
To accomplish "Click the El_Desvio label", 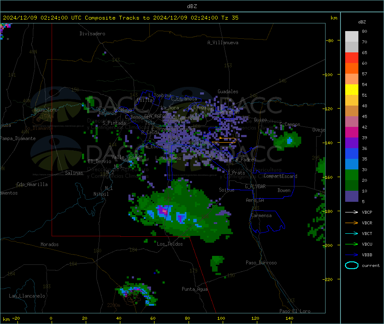I will pos(100,161).
